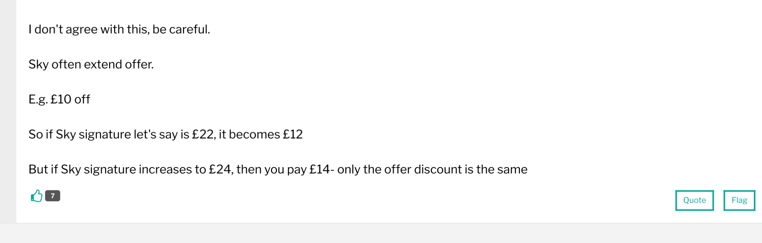Click the £22 price in the text

(203, 134)
